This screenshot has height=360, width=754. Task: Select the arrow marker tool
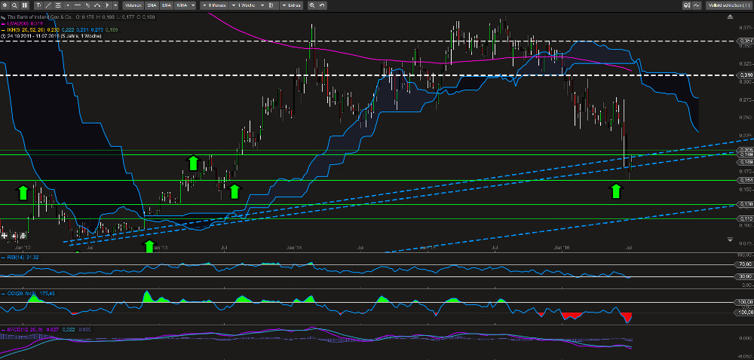(x=107, y=5)
